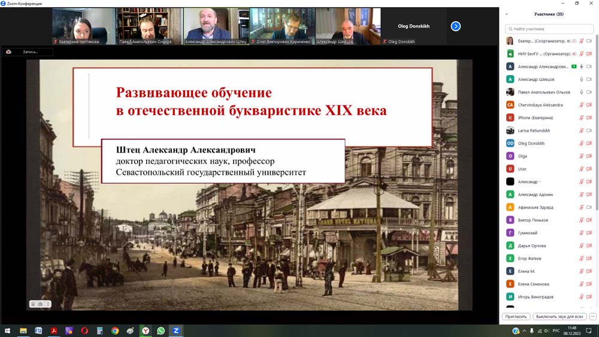Image resolution: width=599 pixels, height=337 pixels.
Task: Open WhatsApp from the taskbar
Action: pyautogui.click(x=161, y=330)
